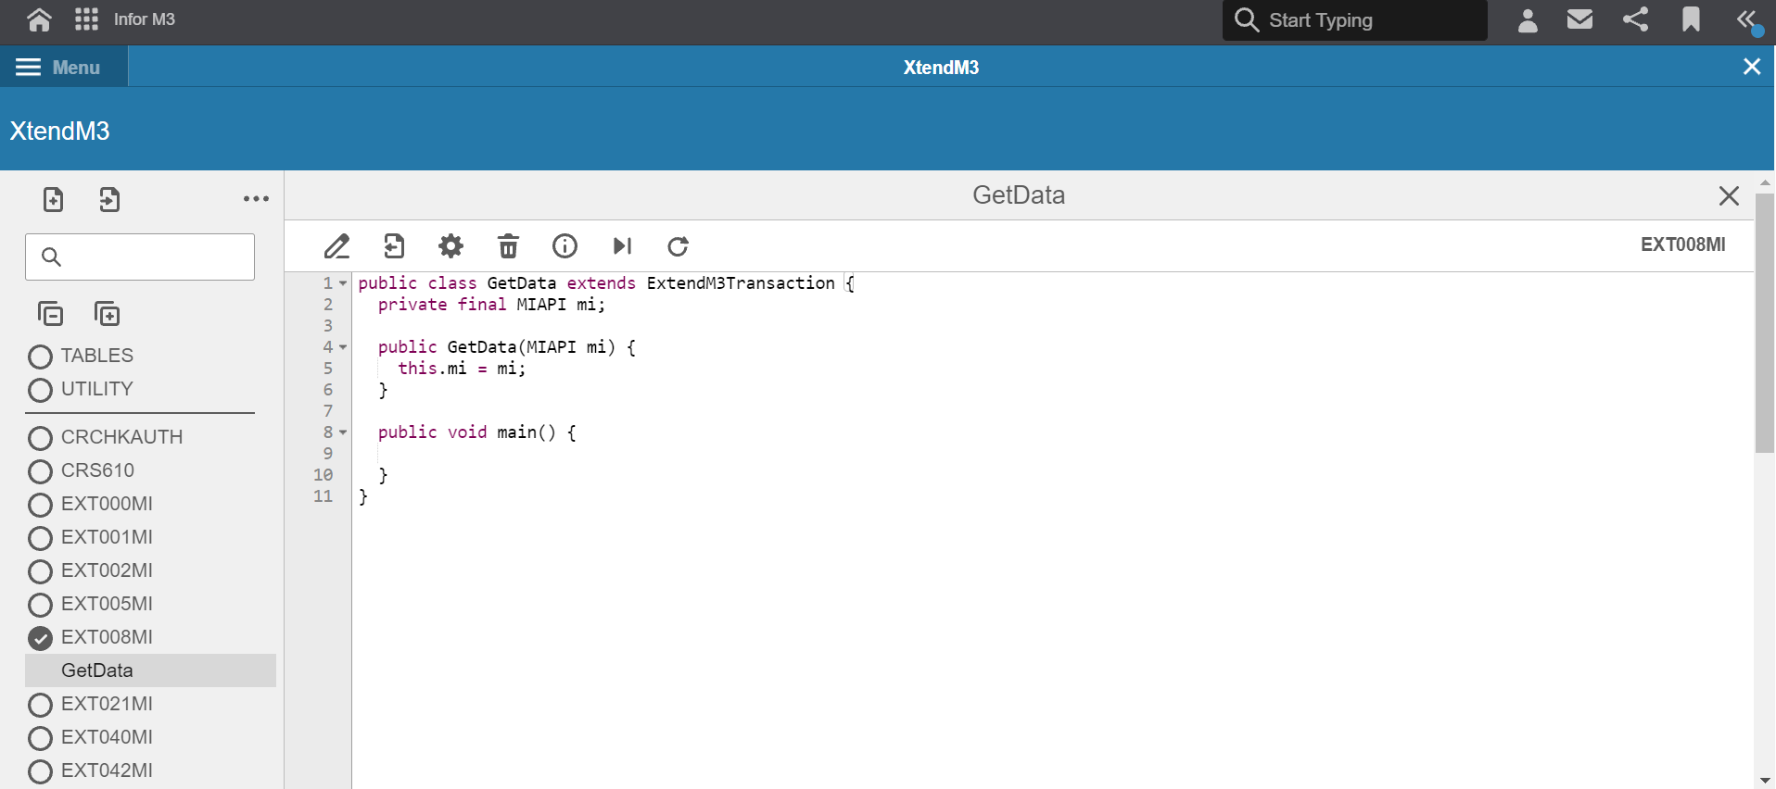Export the GetData extension icon

[394, 246]
